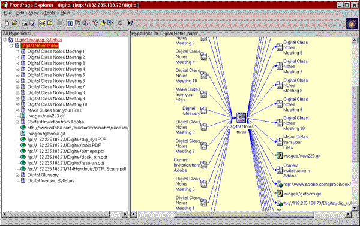Click the tree pane horizontal scroll right arrow
The height and width of the screenshot is (226, 360).
click(125, 214)
